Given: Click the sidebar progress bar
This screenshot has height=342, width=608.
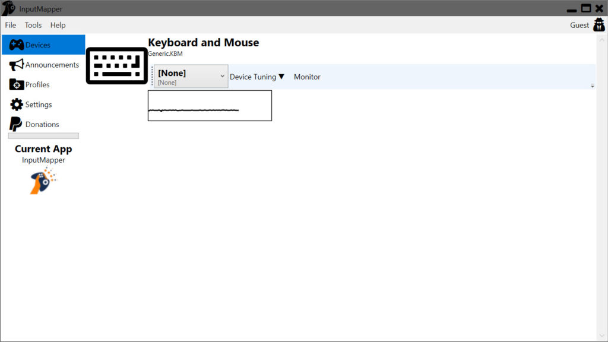Looking at the screenshot, I should coord(43,136).
